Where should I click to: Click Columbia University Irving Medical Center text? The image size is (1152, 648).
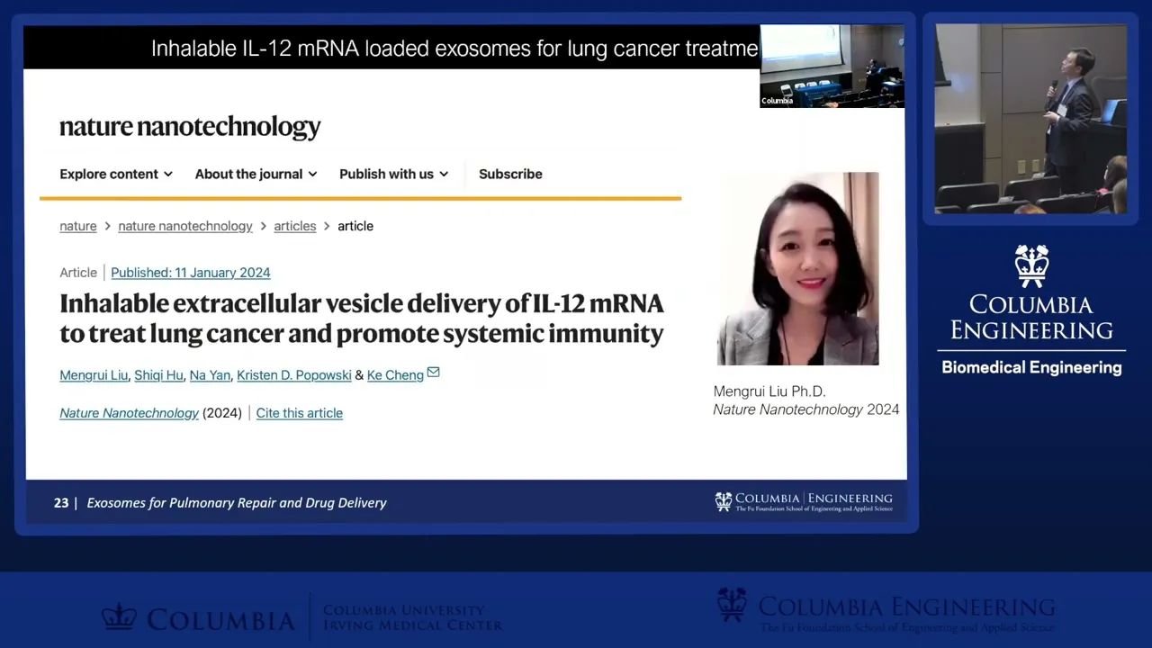412,617
